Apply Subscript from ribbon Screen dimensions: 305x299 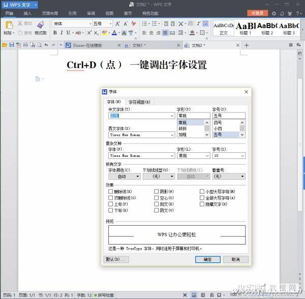[96, 33]
